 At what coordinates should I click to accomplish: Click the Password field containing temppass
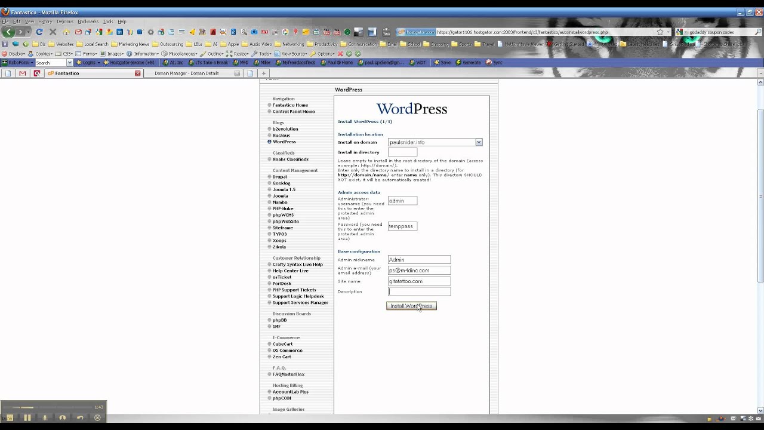[402, 226]
